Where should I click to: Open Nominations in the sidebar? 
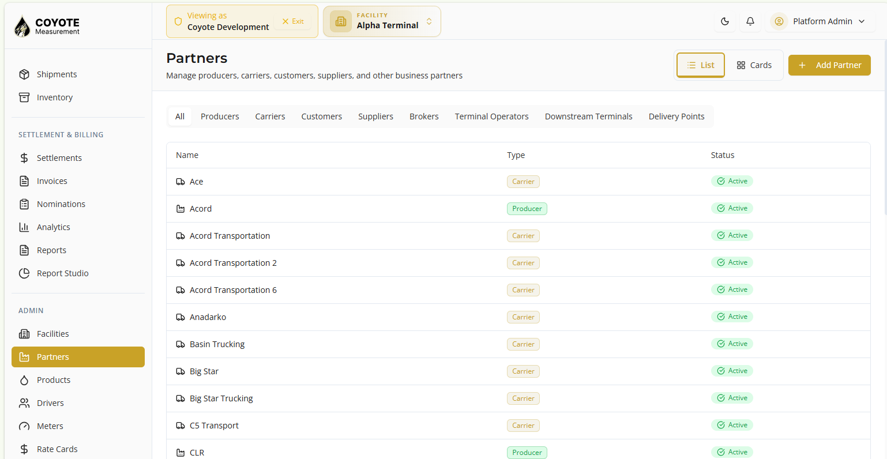[x=78, y=204]
